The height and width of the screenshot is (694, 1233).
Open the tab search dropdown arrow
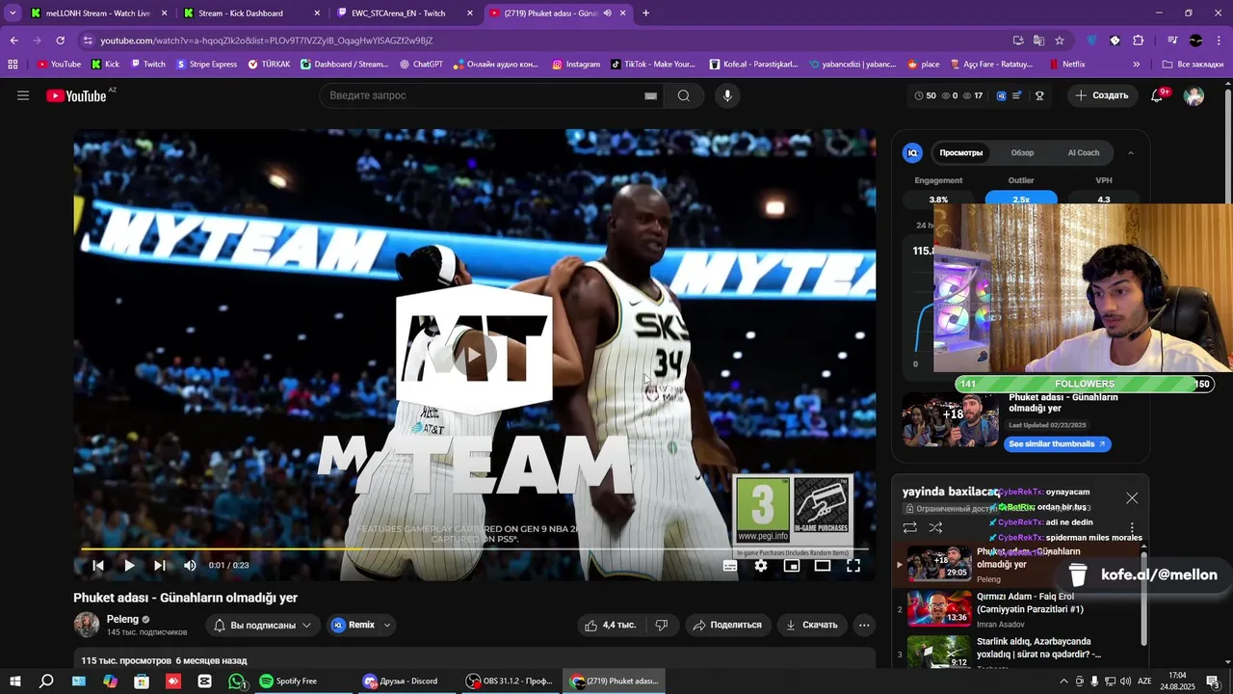(13, 13)
